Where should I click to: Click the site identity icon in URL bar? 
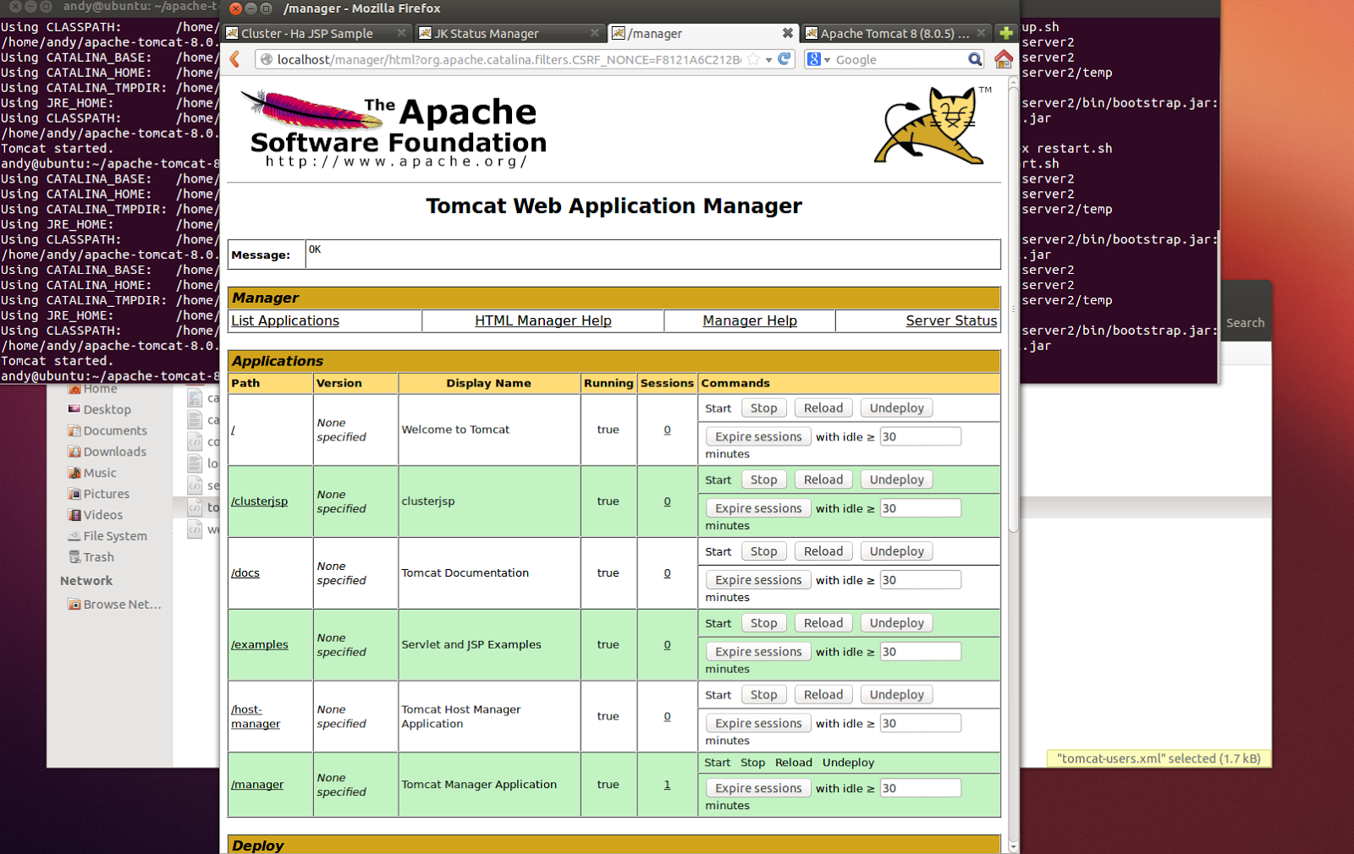click(x=266, y=59)
